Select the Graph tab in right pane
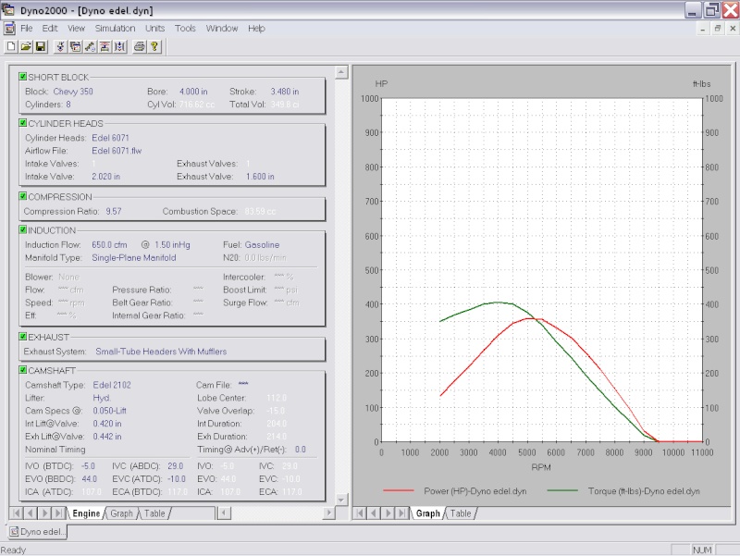The image size is (740, 556). [x=427, y=513]
